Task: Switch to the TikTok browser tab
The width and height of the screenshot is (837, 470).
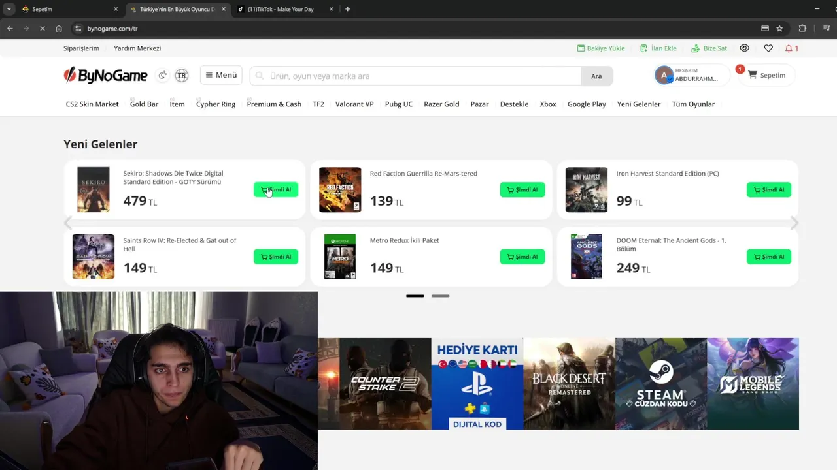Action: 284,9
